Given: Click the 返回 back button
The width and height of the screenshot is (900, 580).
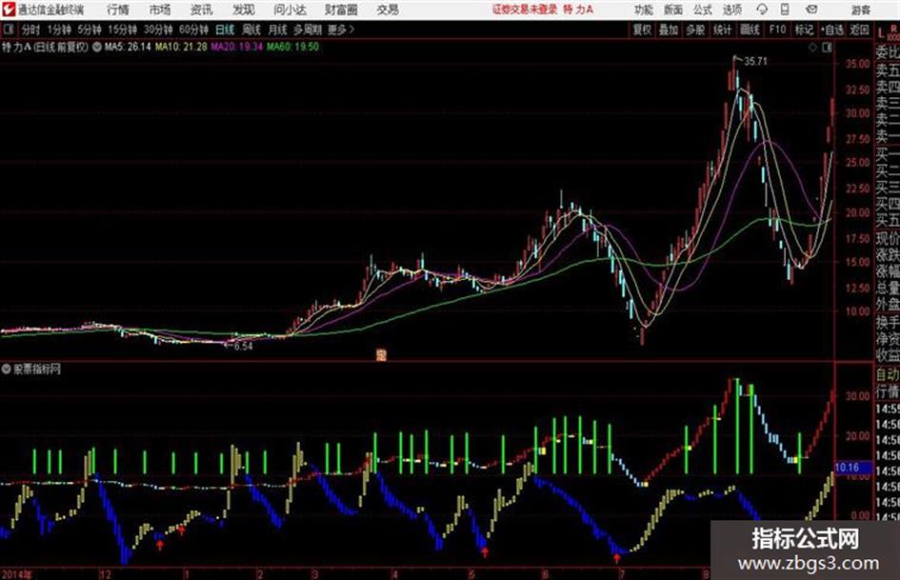Looking at the screenshot, I should point(859,30).
